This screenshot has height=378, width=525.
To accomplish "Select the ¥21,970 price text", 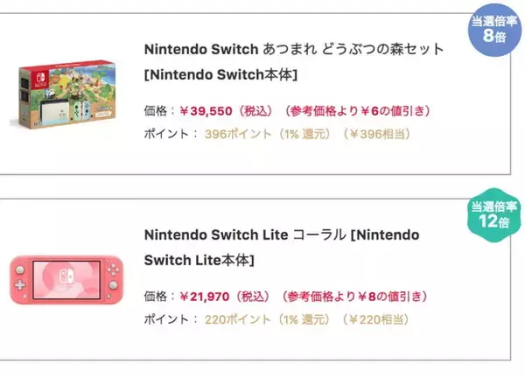I will coord(207,297).
